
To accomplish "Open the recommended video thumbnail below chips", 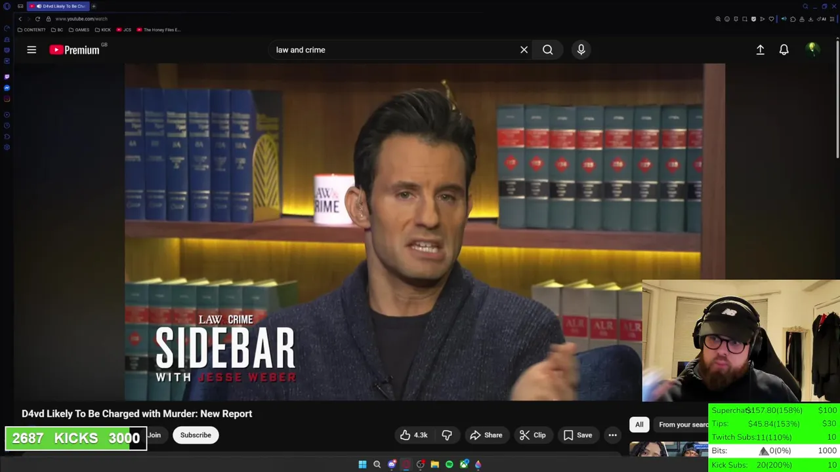I will pyautogui.click(x=668, y=449).
